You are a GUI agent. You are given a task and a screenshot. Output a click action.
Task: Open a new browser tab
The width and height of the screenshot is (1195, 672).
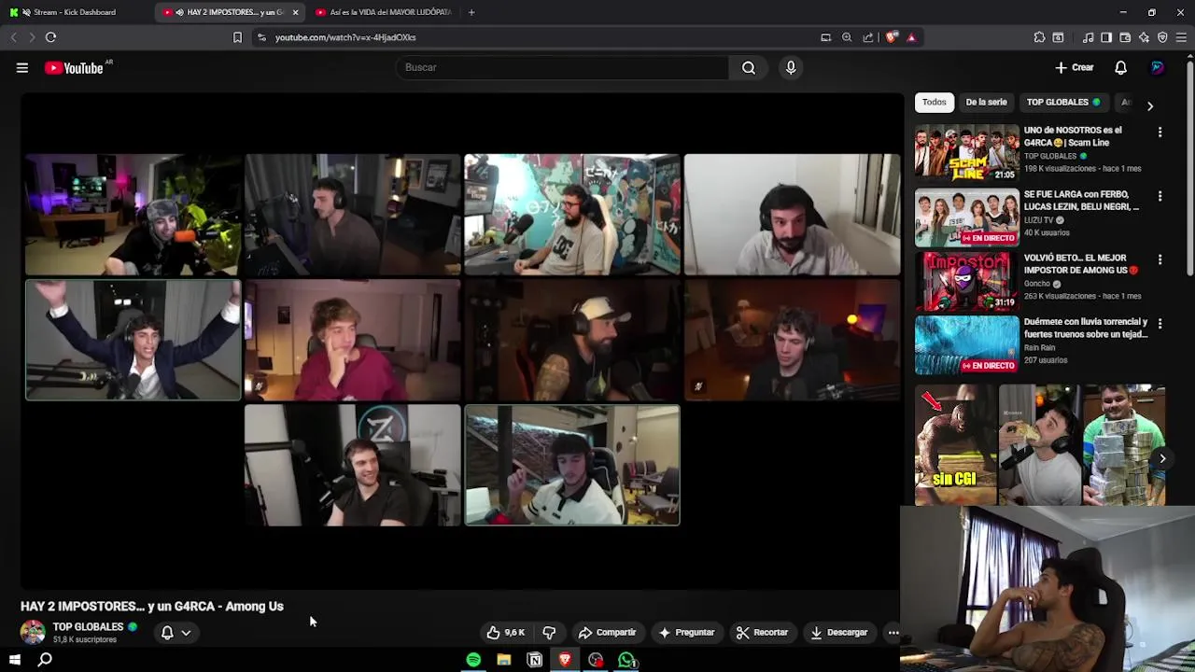471,12
